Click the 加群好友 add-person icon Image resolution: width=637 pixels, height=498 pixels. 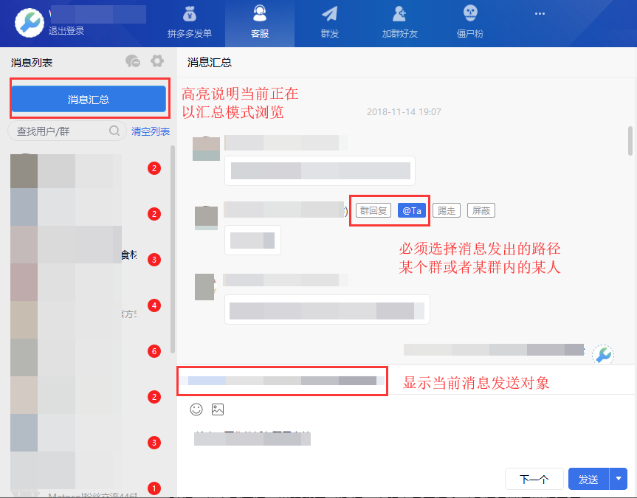tap(399, 14)
